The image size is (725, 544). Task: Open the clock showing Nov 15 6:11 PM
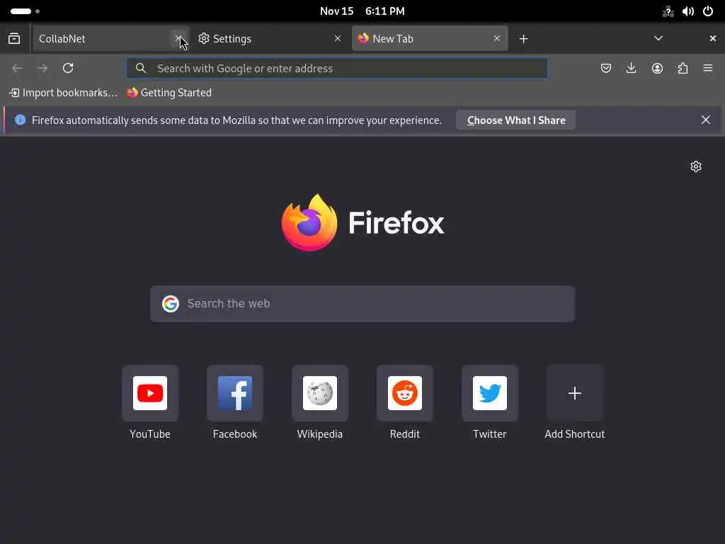point(362,11)
